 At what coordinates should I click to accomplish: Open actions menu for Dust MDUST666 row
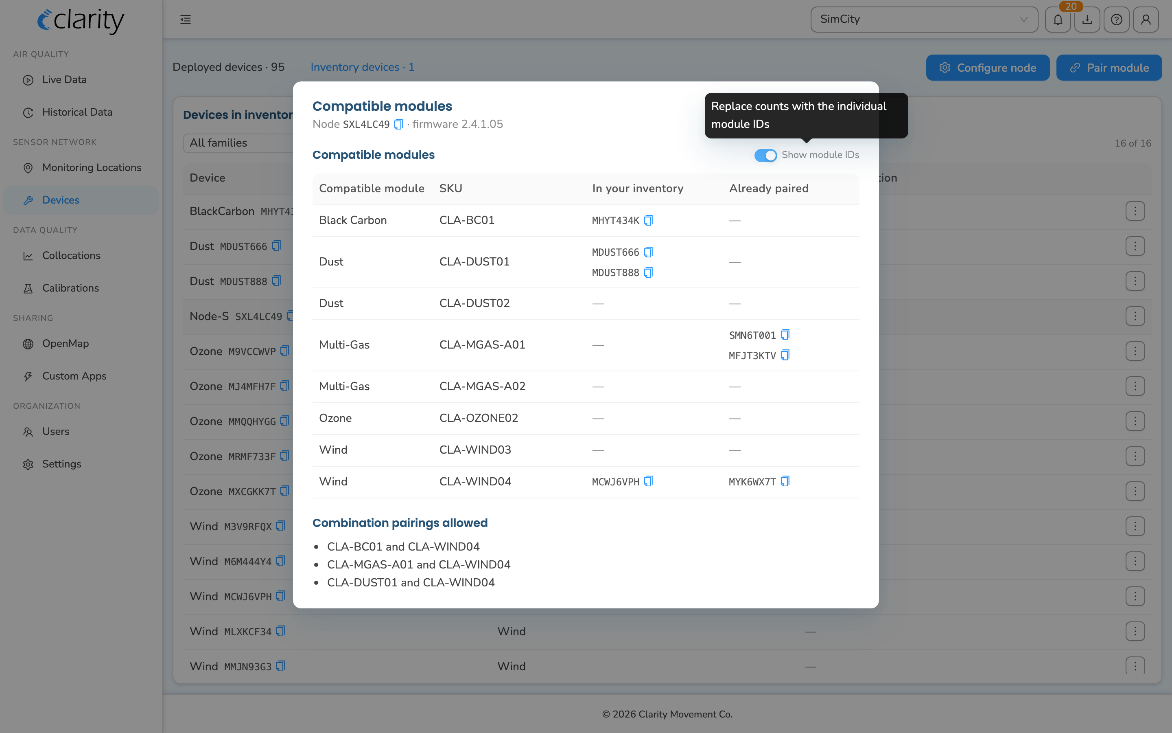[1135, 246]
